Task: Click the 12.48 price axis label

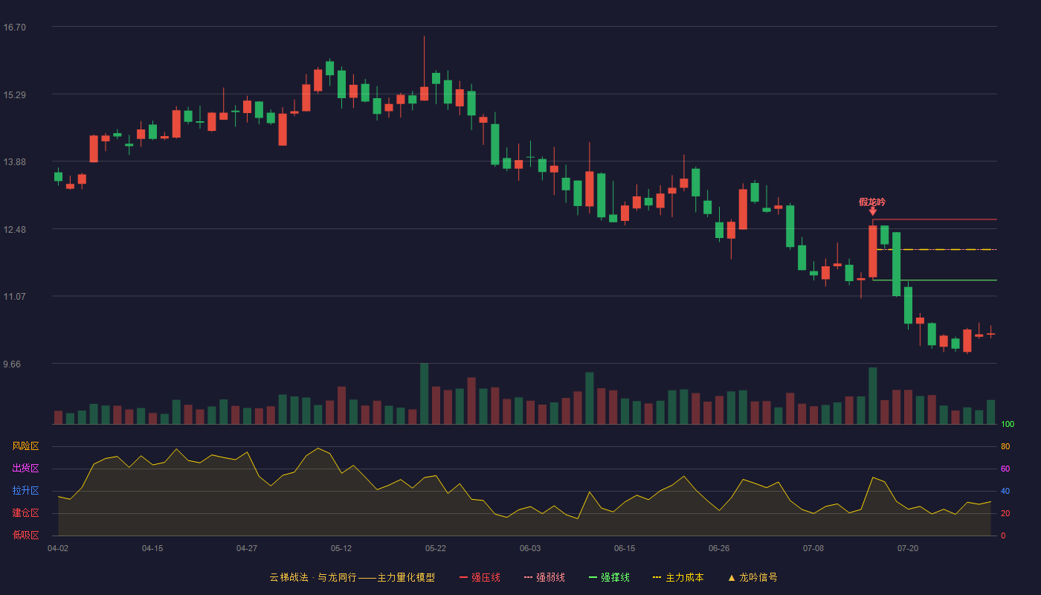Action: [14, 230]
